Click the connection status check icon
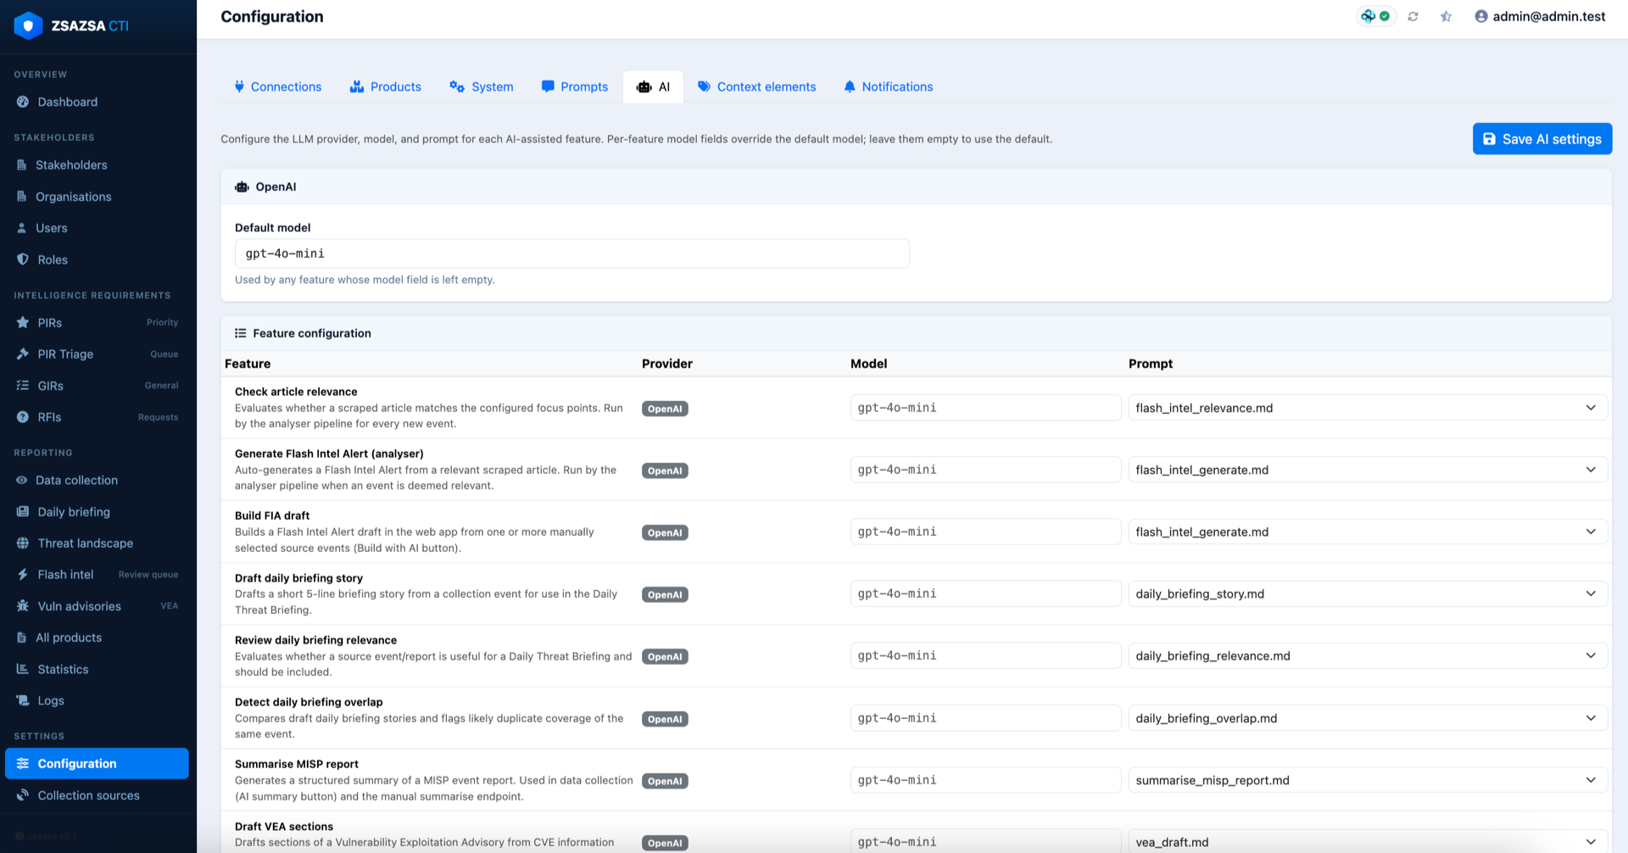The width and height of the screenshot is (1628, 853). (x=1385, y=16)
